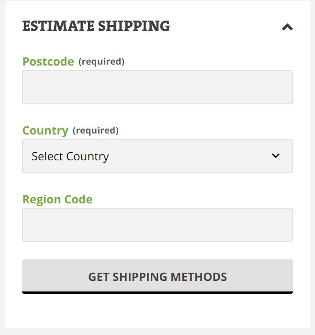Collapse the Estimate Shipping section chevron
315x335 pixels.
click(x=287, y=27)
